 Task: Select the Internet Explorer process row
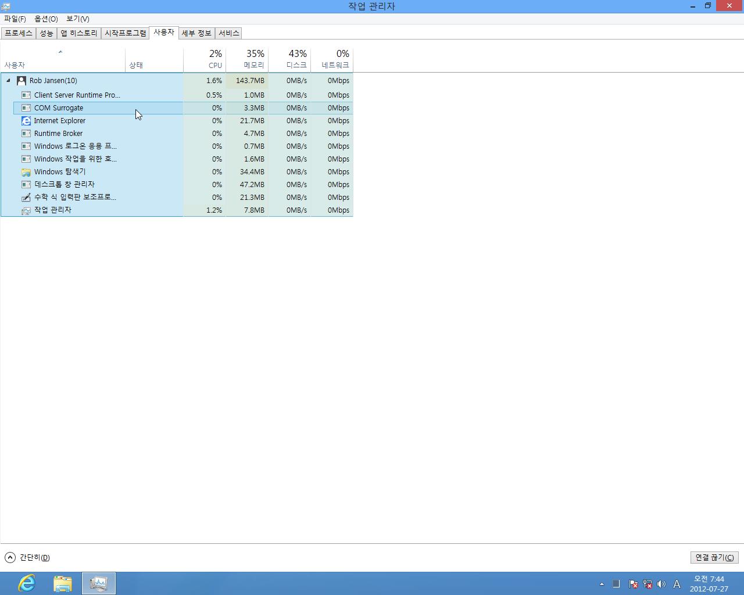183,121
